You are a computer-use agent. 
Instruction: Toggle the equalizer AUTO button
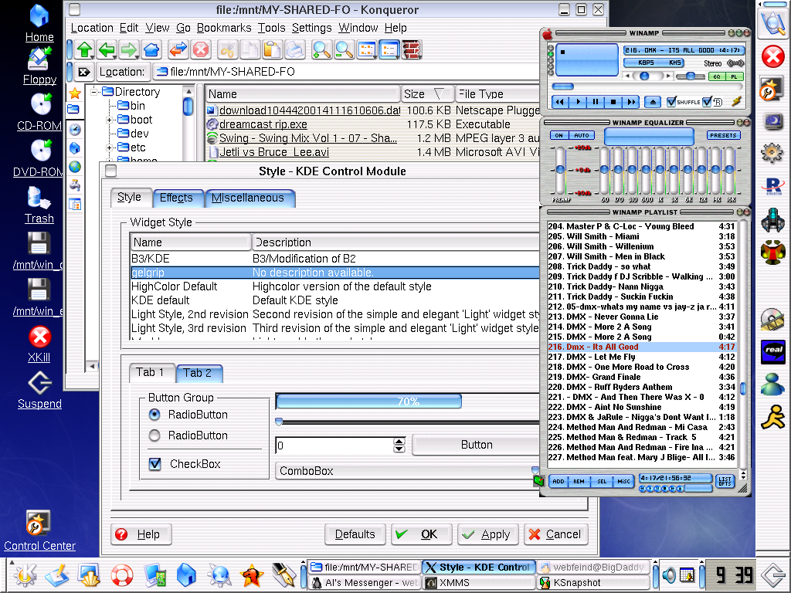click(x=581, y=136)
